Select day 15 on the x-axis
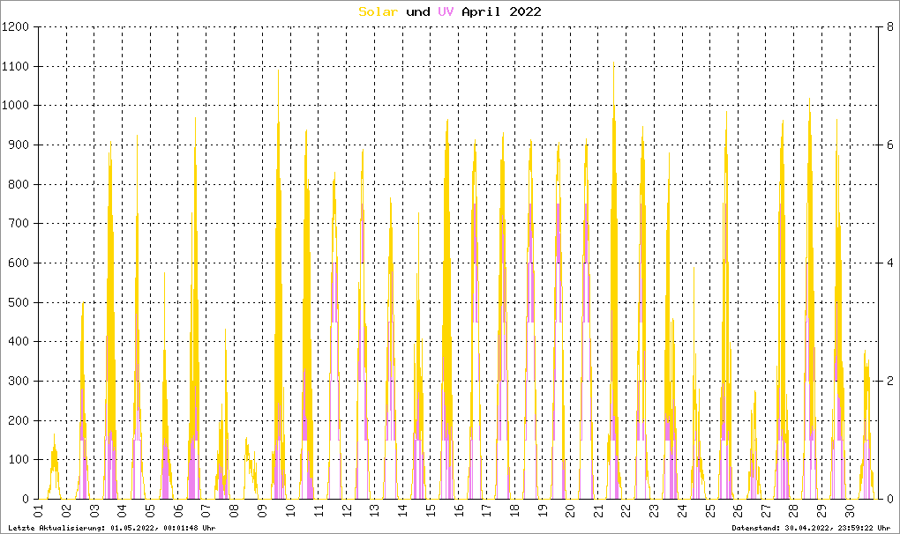This screenshot has height=534, width=900. point(430,511)
